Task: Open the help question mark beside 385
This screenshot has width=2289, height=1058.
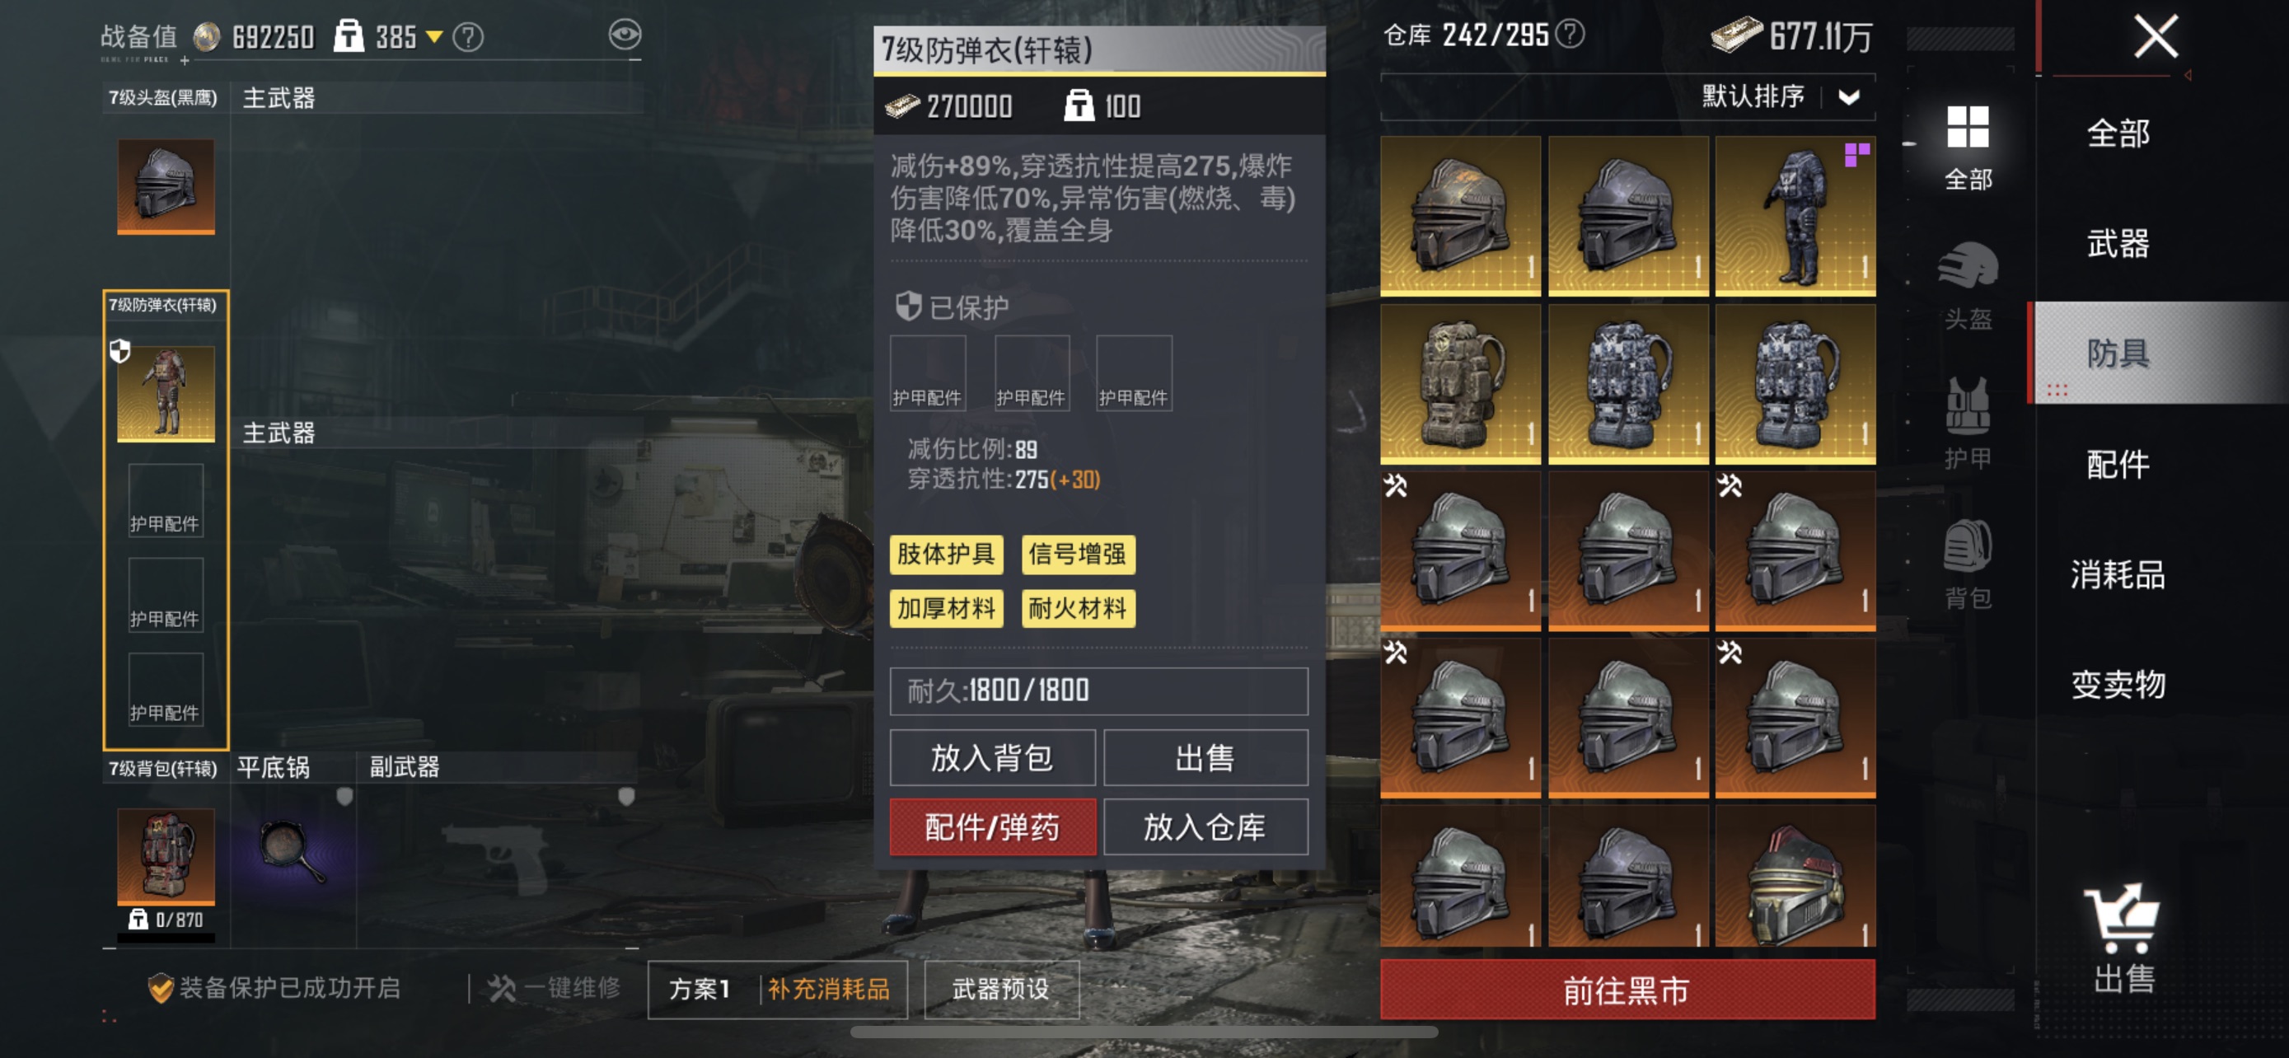Action: [x=468, y=37]
